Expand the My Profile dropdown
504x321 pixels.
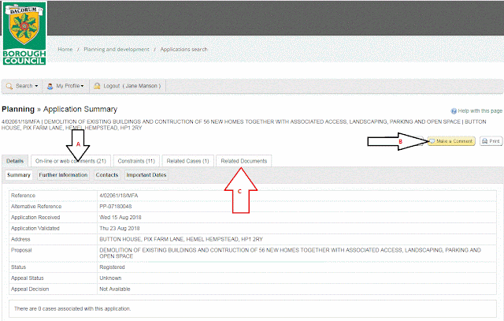[65, 86]
